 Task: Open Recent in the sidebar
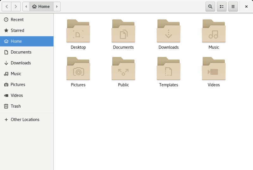click(x=17, y=20)
